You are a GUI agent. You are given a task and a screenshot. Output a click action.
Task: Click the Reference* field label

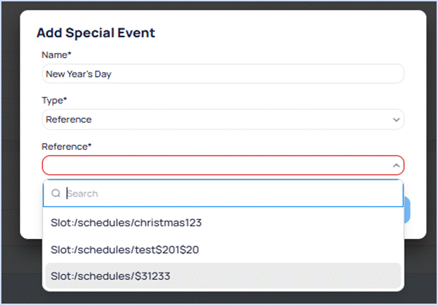click(66, 146)
